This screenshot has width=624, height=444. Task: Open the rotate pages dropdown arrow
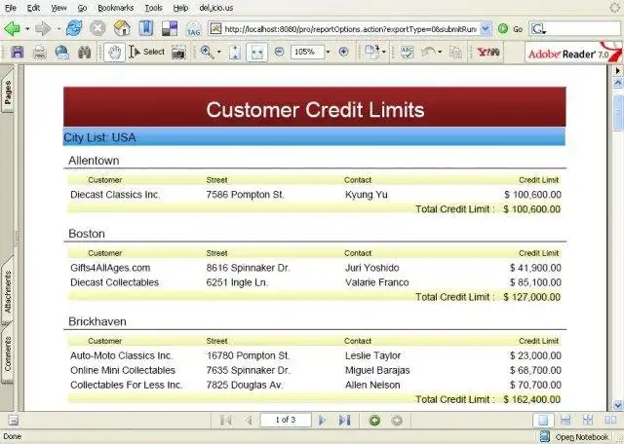click(x=383, y=52)
